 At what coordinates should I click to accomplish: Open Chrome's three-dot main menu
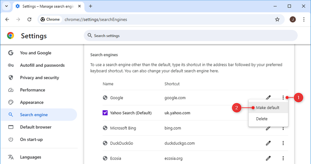tap(304, 20)
